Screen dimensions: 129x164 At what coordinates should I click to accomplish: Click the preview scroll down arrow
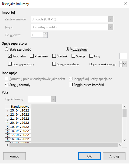124,140
